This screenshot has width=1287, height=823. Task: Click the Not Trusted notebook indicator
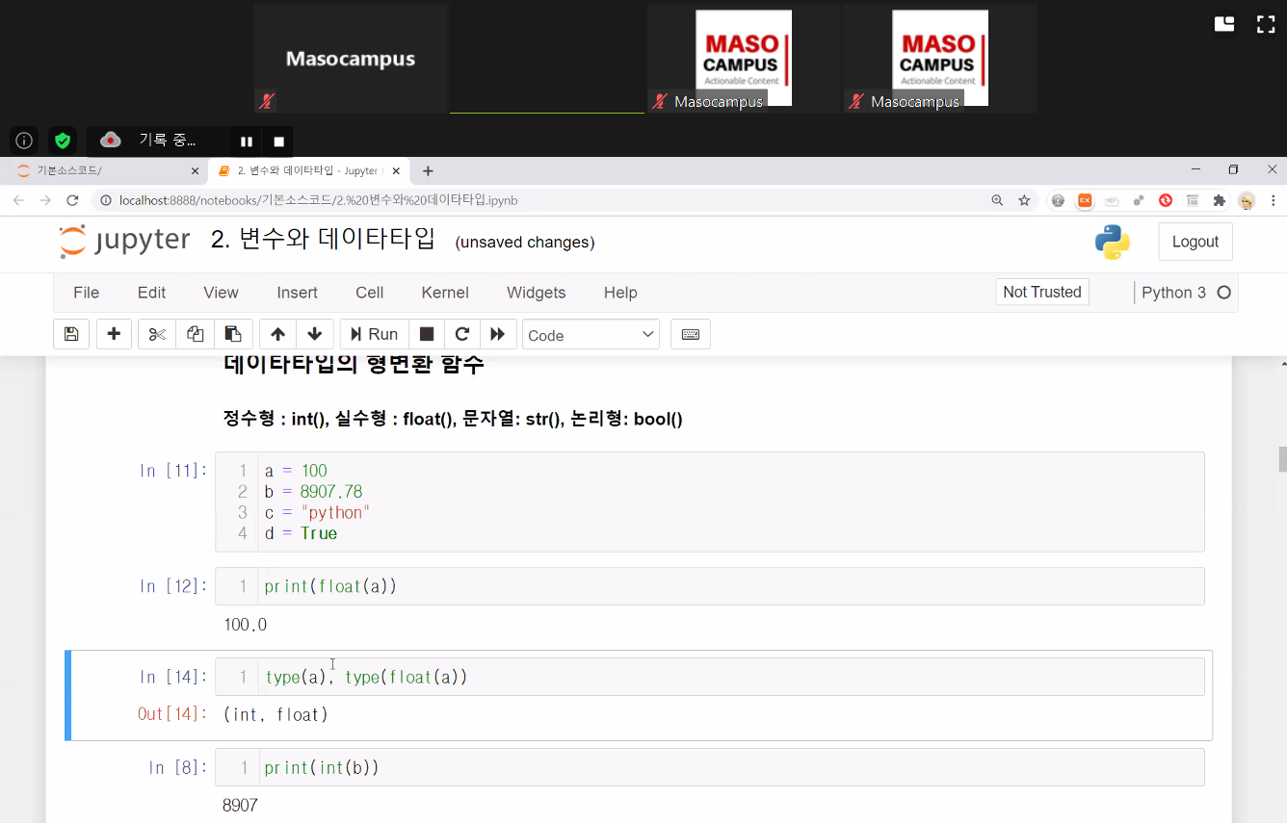coord(1041,292)
